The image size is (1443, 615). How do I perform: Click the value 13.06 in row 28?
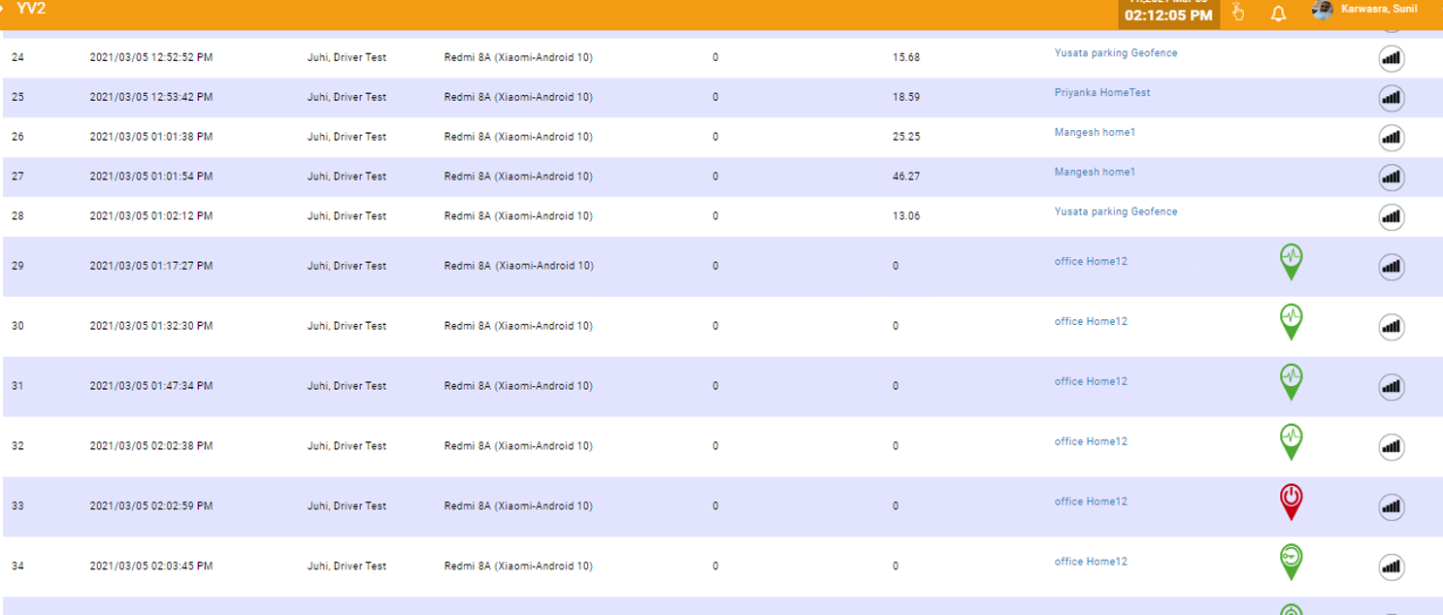pyautogui.click(x=906, y=217)
